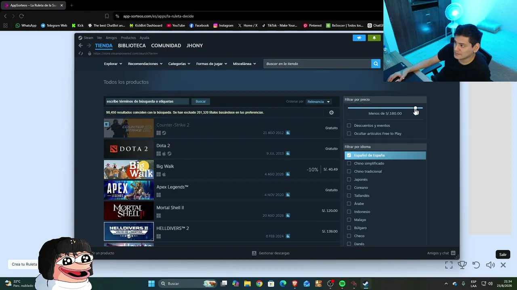
Task: Uncheck Español de España language filter
Action: click(x=349, y=155)
